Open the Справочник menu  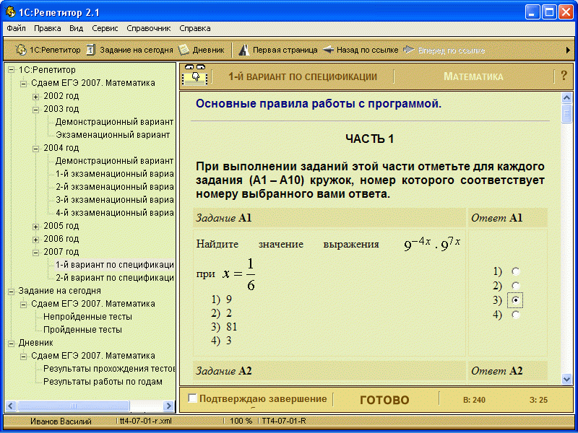(148, 28)
